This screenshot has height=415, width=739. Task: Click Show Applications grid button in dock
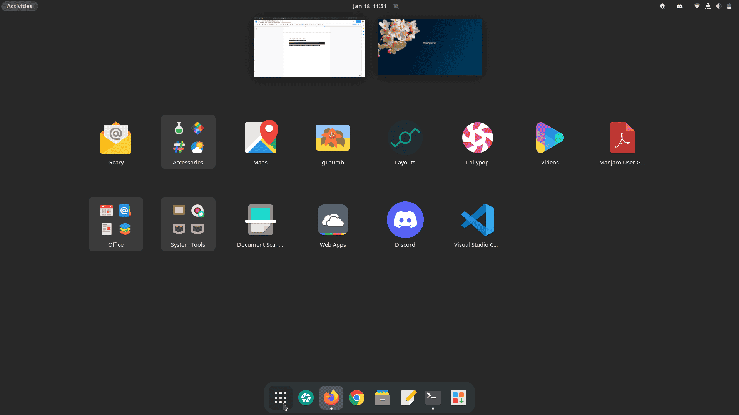point(281,398)
